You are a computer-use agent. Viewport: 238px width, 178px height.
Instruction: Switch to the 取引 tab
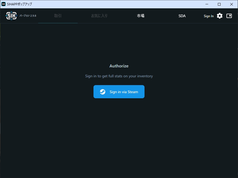coord(58,16)
